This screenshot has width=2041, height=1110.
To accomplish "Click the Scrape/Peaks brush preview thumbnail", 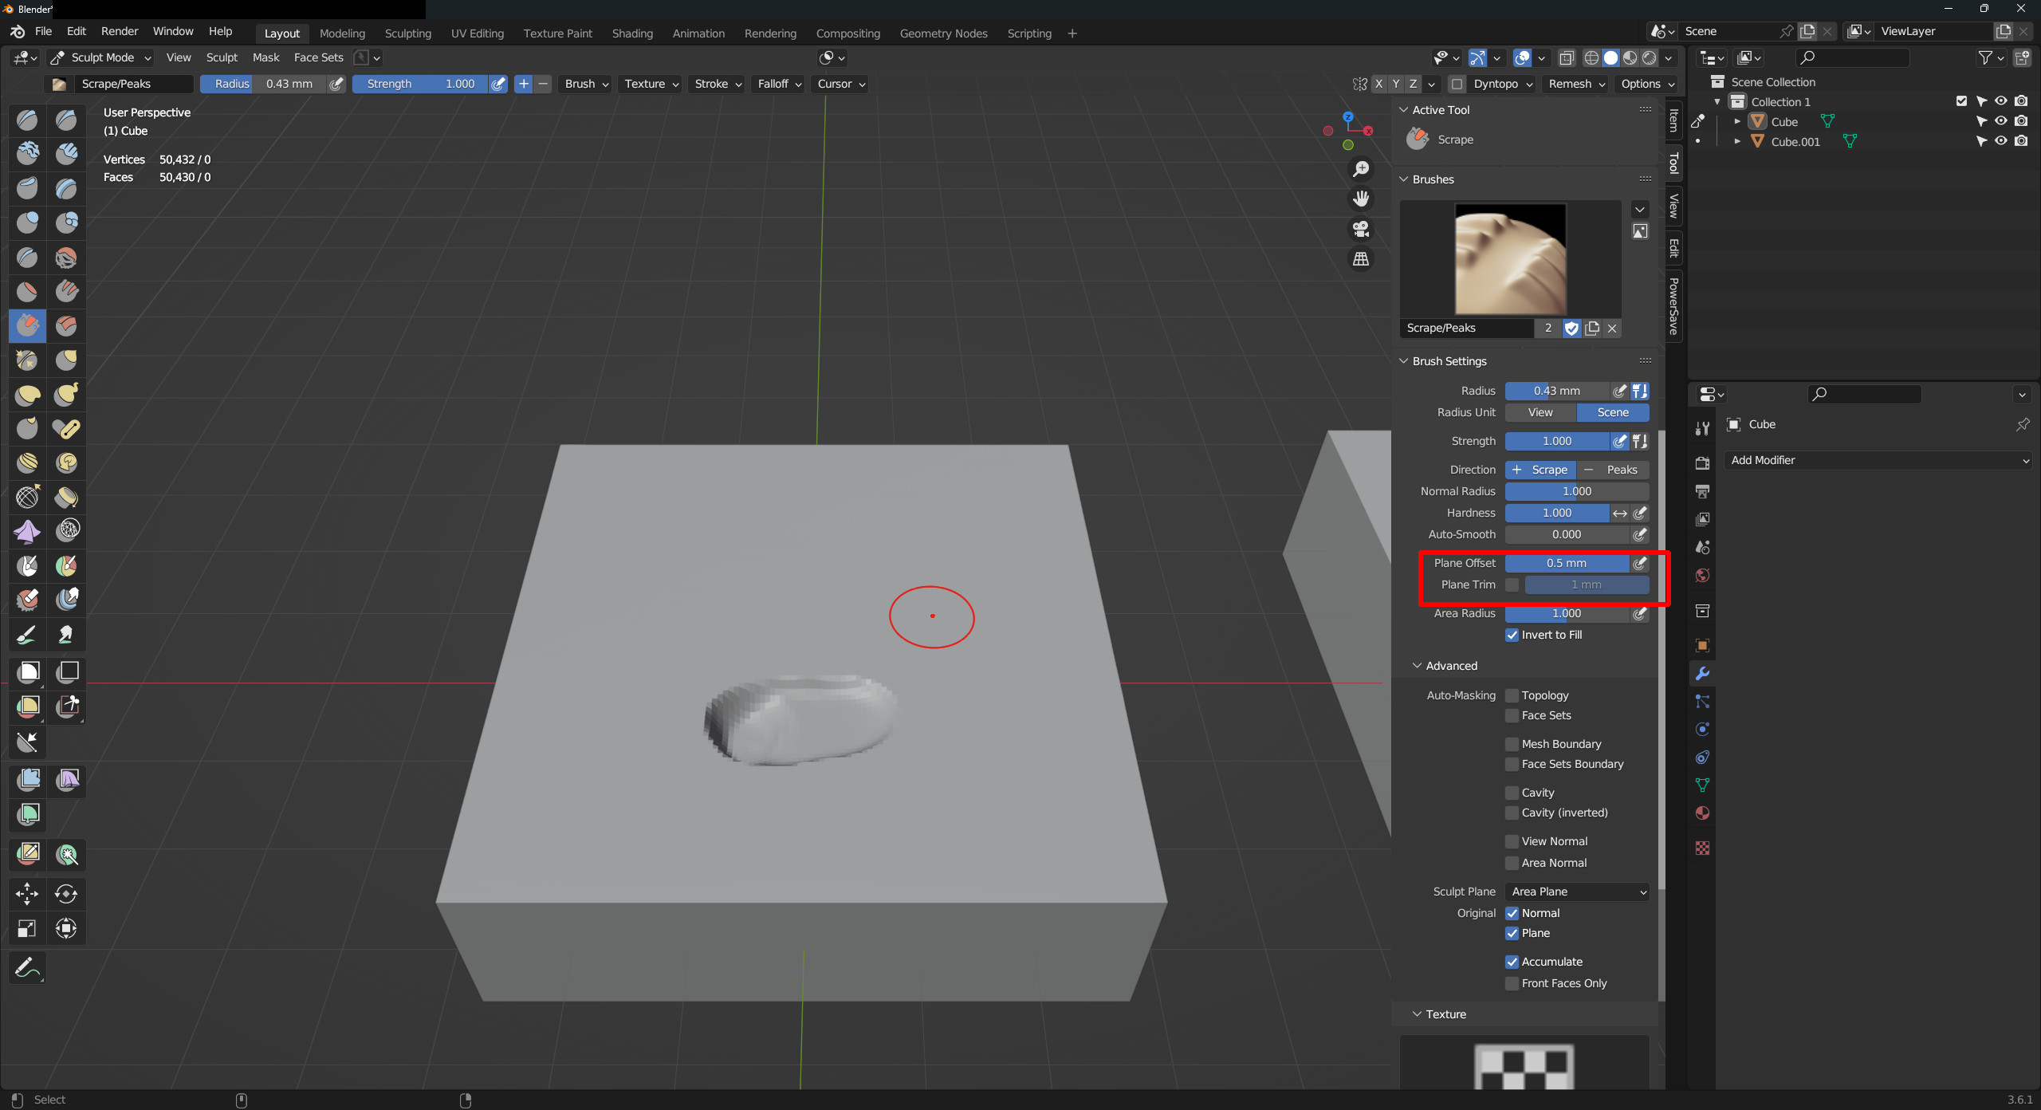I will click(x=1510, y=259).
